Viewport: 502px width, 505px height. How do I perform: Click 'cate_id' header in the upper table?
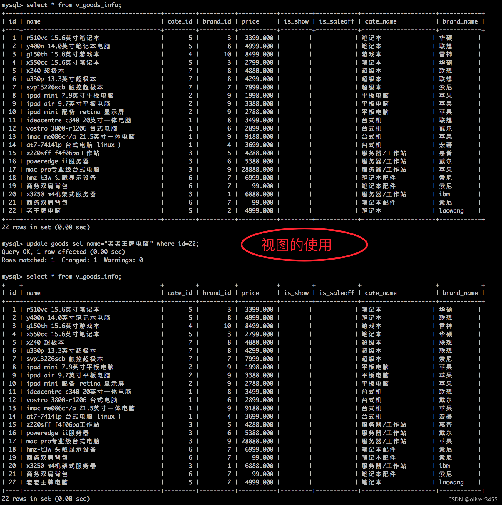(180, 21)
